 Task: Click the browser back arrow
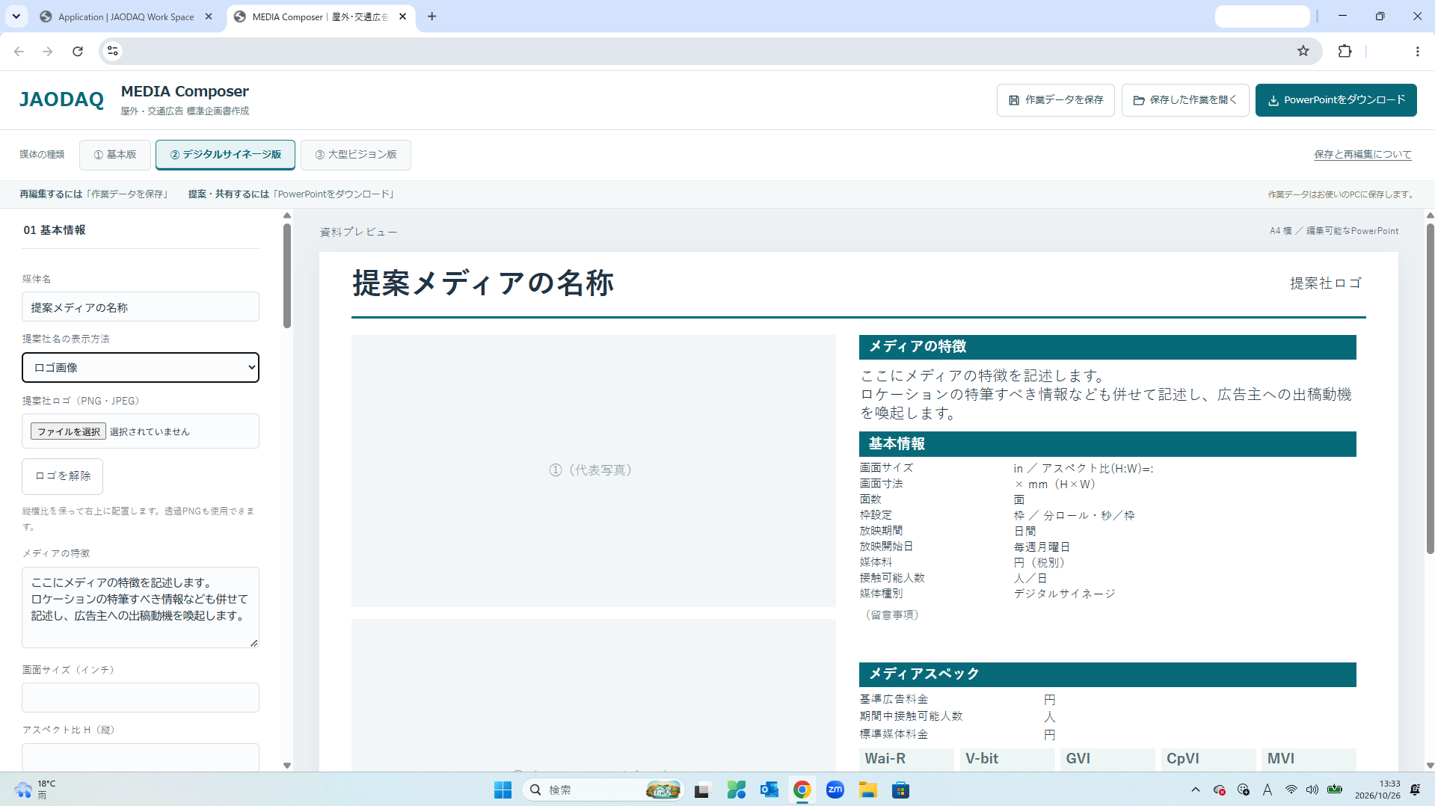point(19,51)
